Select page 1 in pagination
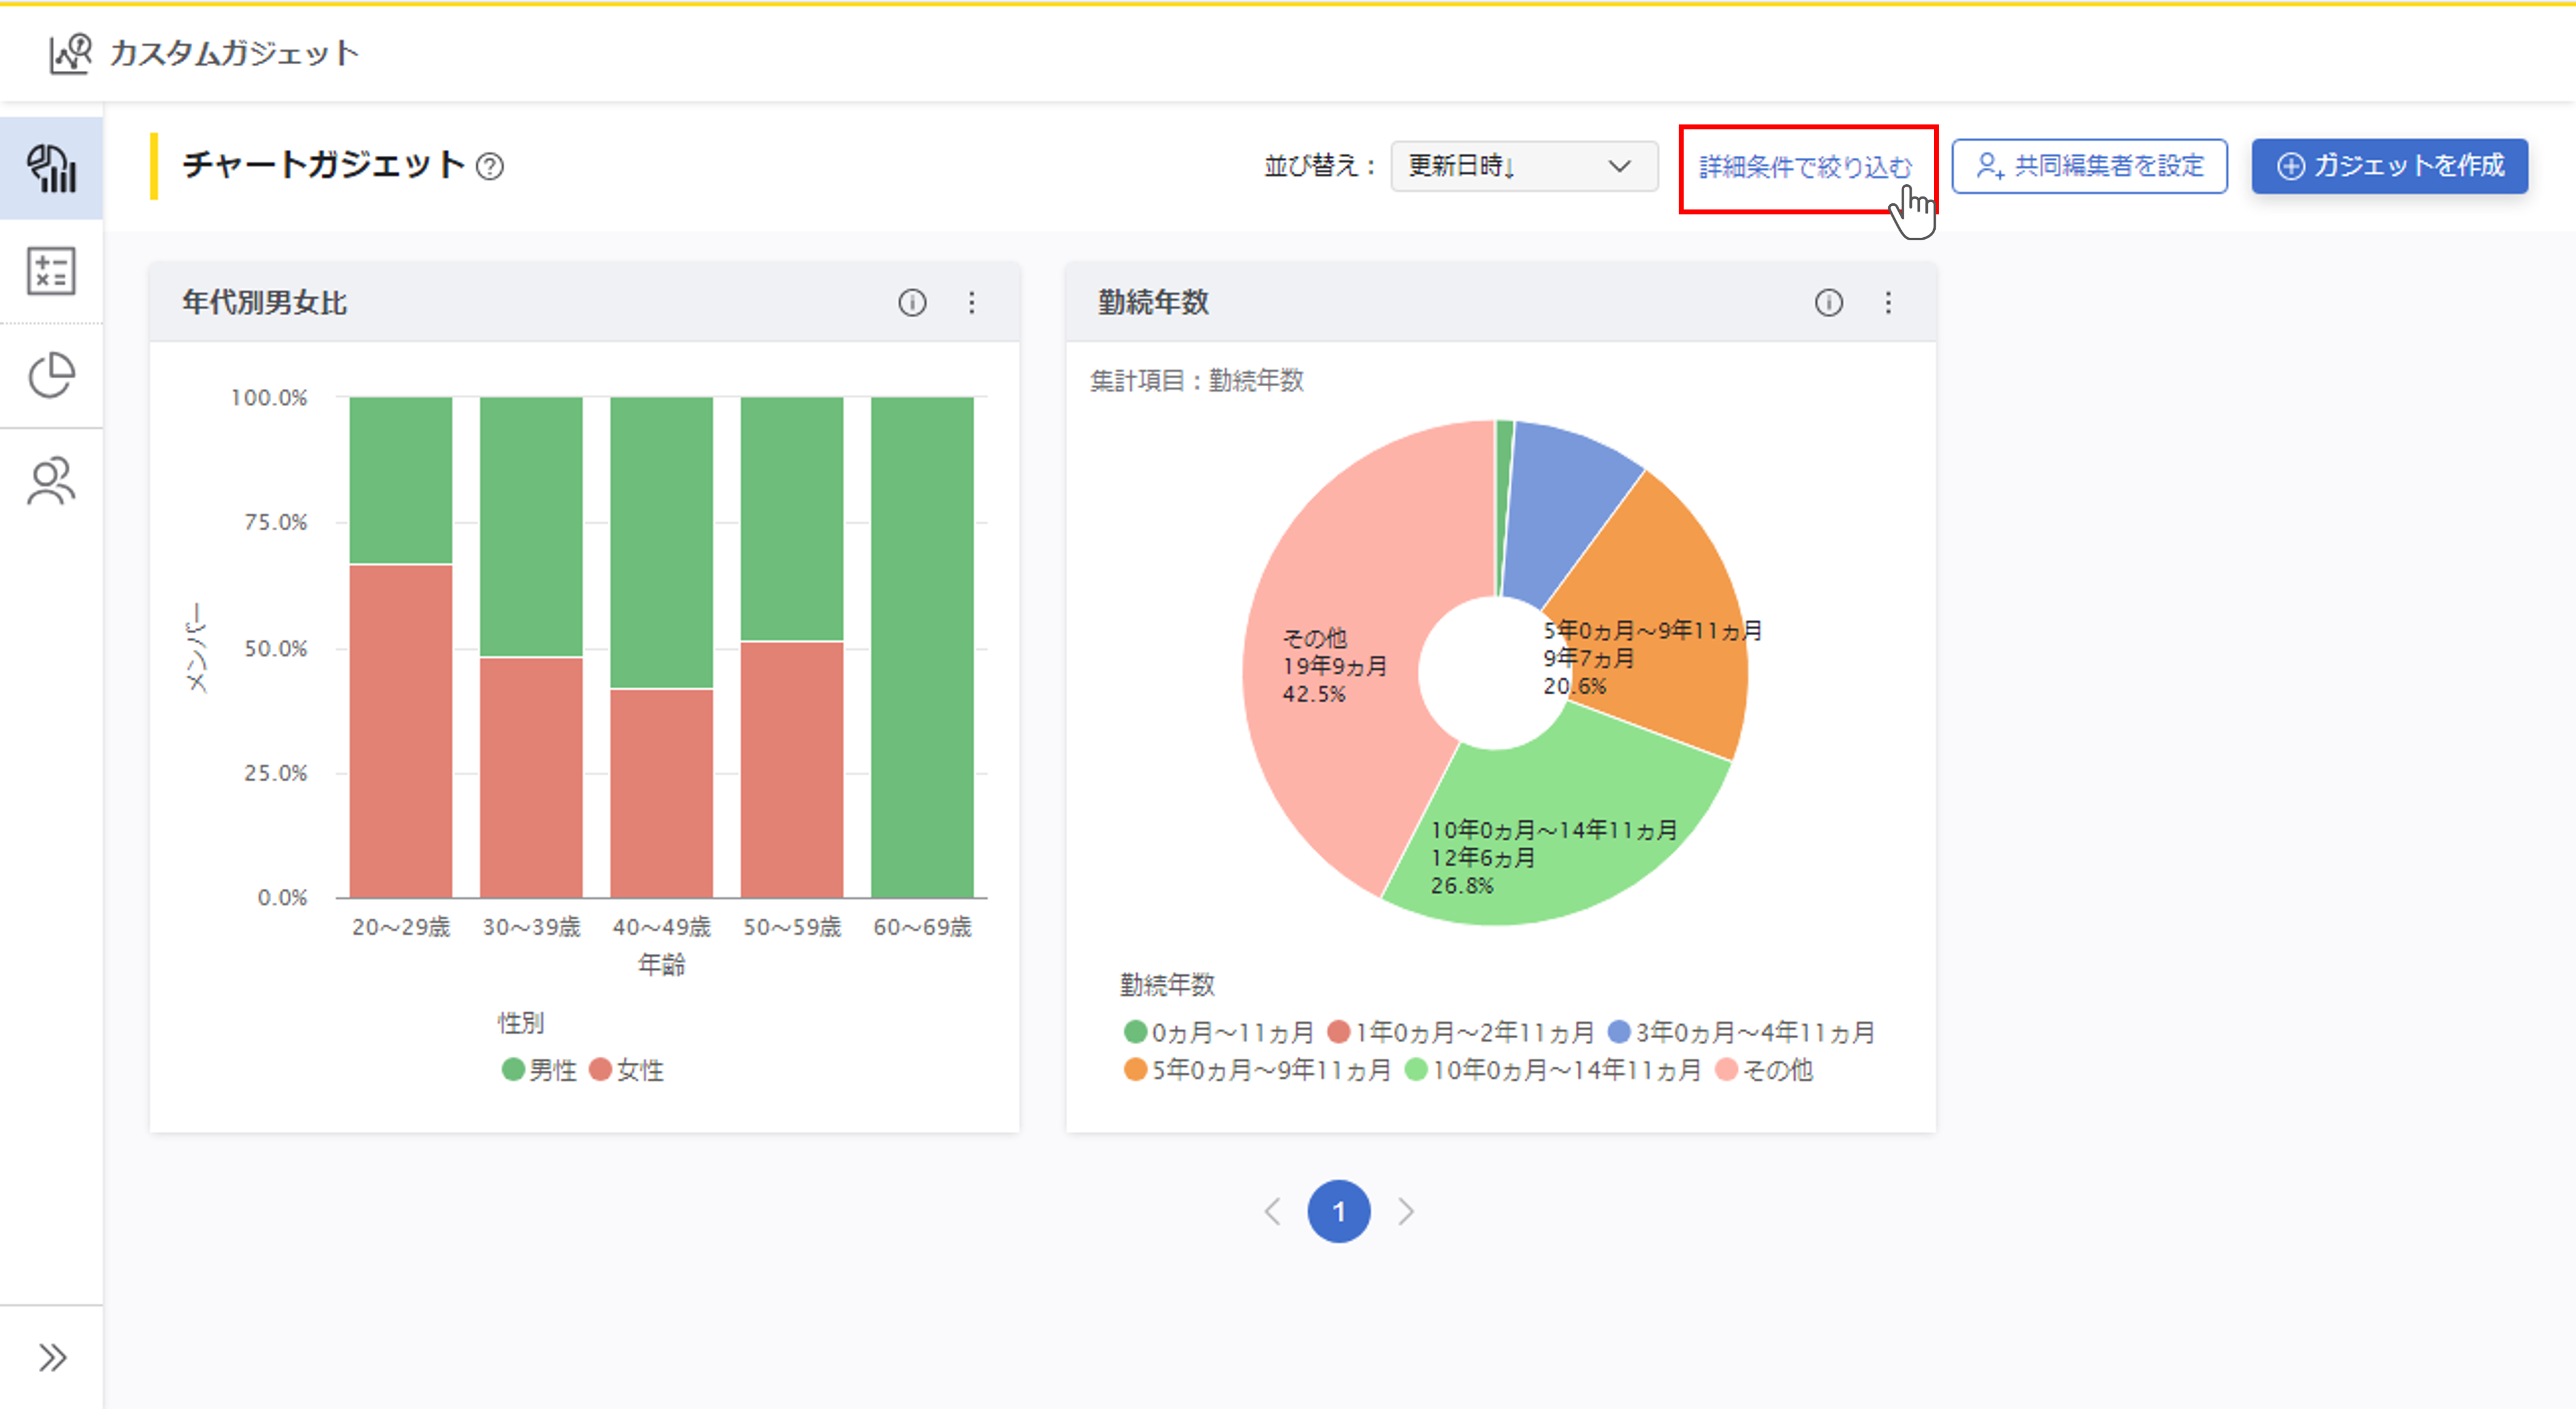This screenshot has width=2576, height=1409. click(1338, 1211)
